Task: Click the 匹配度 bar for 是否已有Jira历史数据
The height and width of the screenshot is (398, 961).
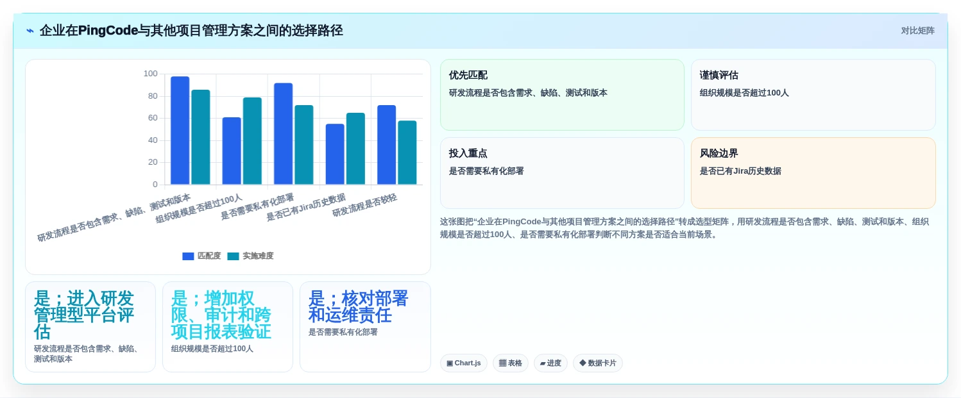Action: click(x=335, y=154)
